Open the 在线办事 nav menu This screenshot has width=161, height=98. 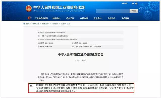[84, 18]
